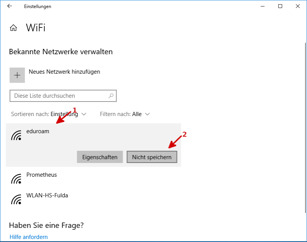Click the Prometheus WiFi signal icon
This screenshot has height=242, width=307.
point(16,178)
